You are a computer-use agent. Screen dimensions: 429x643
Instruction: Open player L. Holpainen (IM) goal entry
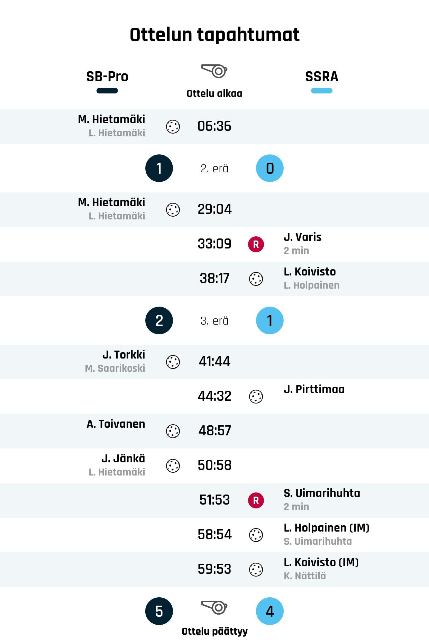click(x=326, y=528)
